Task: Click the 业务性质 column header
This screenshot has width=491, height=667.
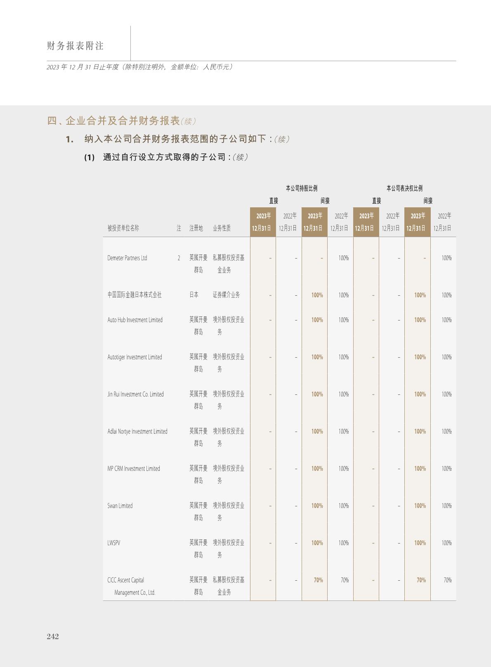Action: (x=222, y=228)
